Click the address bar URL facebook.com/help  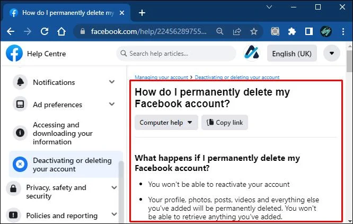[x=148, y=31]
